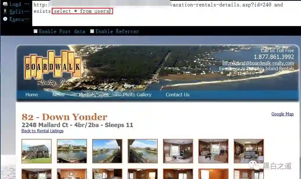The height and width of the screenshot is (179, 301).
Task: Click the phone number 1.877.861.3992
Action: [274, 57]
